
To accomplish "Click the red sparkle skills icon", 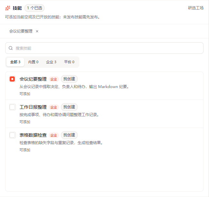I will (8, 8).
